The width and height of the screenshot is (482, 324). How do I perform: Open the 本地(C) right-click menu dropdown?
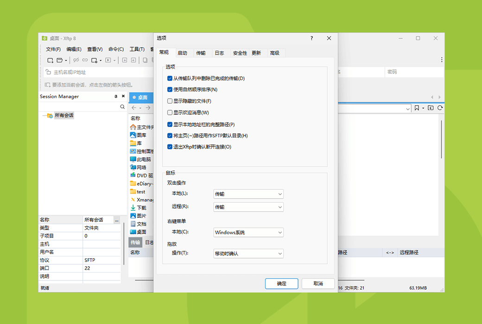tap(248, 232)
